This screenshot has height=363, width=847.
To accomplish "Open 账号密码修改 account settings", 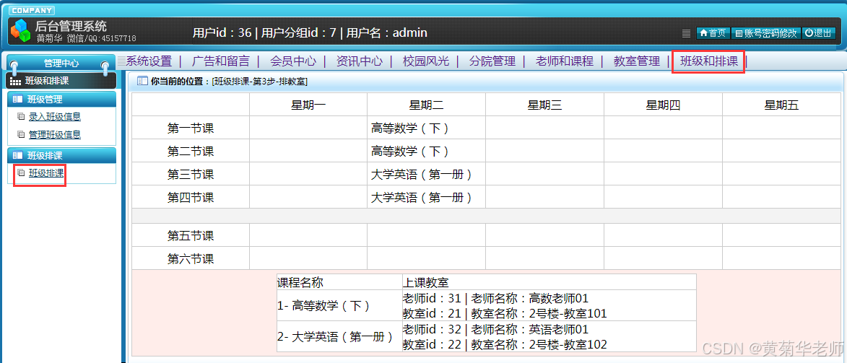I will click(765, 33).
